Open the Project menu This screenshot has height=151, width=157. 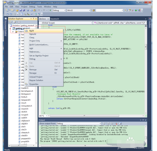pos(24,7)
